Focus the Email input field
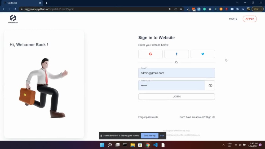 point(176,73)
